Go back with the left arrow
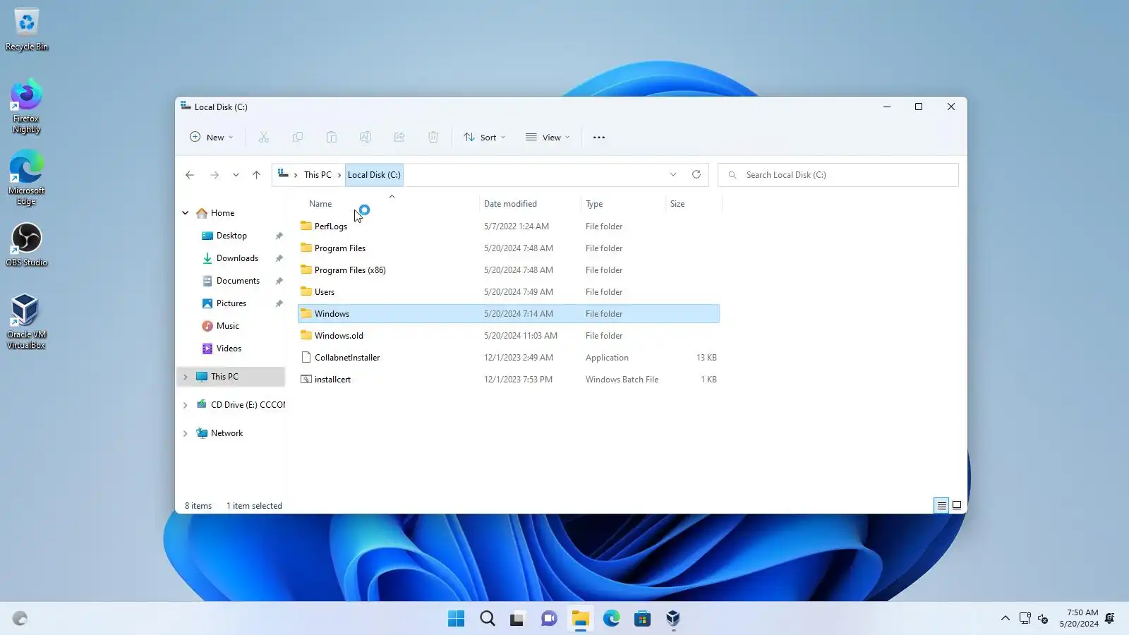 coord(190,175)
